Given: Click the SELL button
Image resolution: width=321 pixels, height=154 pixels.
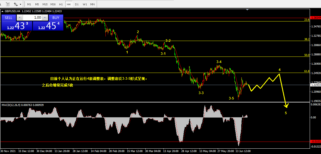Looking at the screenshot, I should [x=8, y=18].
